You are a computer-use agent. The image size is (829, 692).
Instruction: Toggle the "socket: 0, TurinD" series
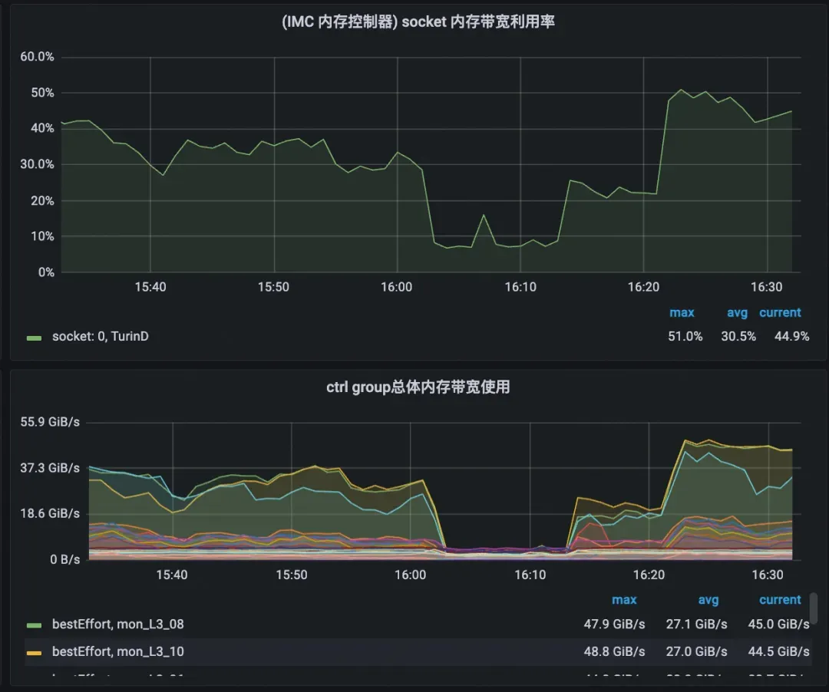tap(100, 336)
